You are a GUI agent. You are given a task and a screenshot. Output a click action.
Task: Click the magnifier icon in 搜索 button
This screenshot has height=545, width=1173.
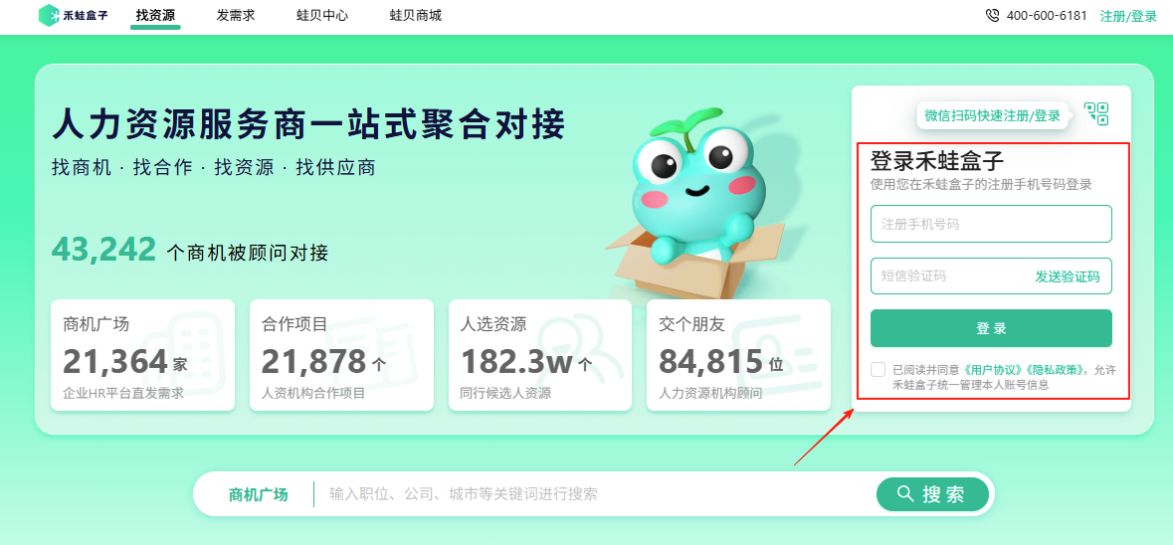(x=905, y=493)
